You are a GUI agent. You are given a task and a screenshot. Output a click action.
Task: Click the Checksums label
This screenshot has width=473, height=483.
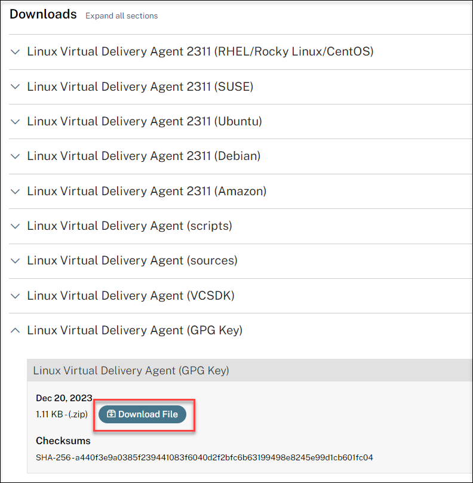point(63,441)
